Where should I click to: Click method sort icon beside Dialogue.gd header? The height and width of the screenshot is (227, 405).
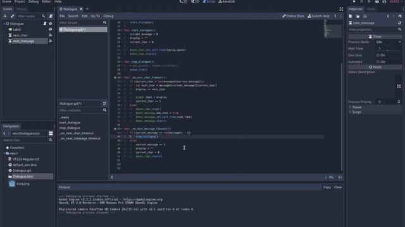pyautogui.click(x=104, y=103)
